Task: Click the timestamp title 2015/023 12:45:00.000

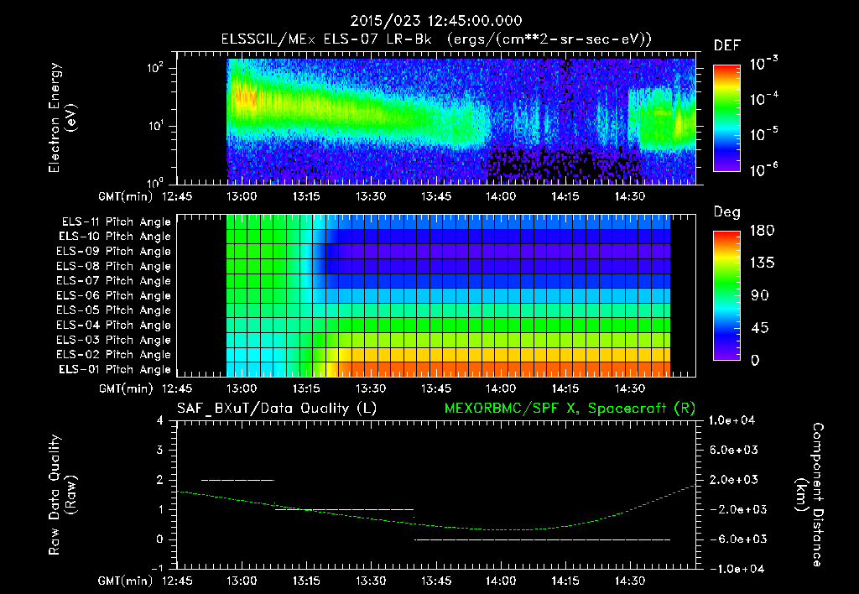Action: click(436, 21)
